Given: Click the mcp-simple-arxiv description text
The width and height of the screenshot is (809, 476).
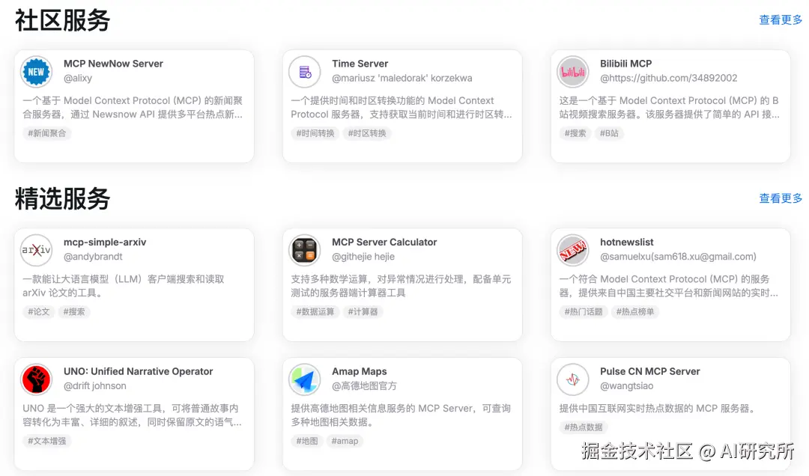Looking at the screenshot, I should click(124, 286).
